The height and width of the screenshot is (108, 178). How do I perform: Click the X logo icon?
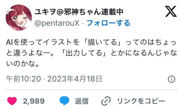[x=171, y=11]
